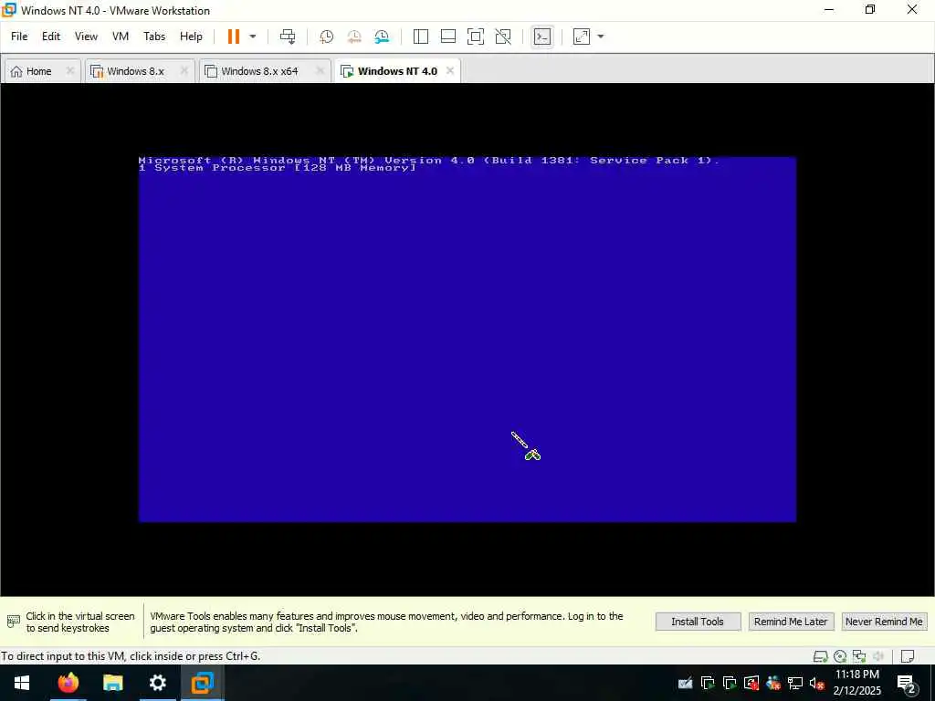Open touch keyboard tray icon

[x=686, y=683]
